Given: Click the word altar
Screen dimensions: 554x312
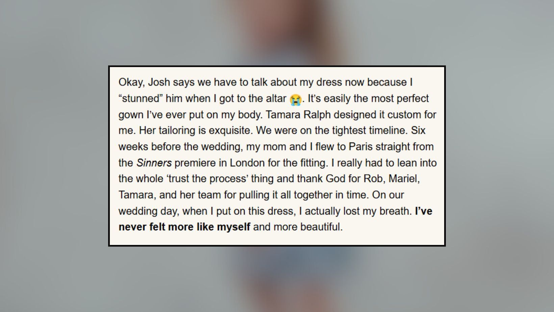Looking at the screenshot, I should pos(274,99).
